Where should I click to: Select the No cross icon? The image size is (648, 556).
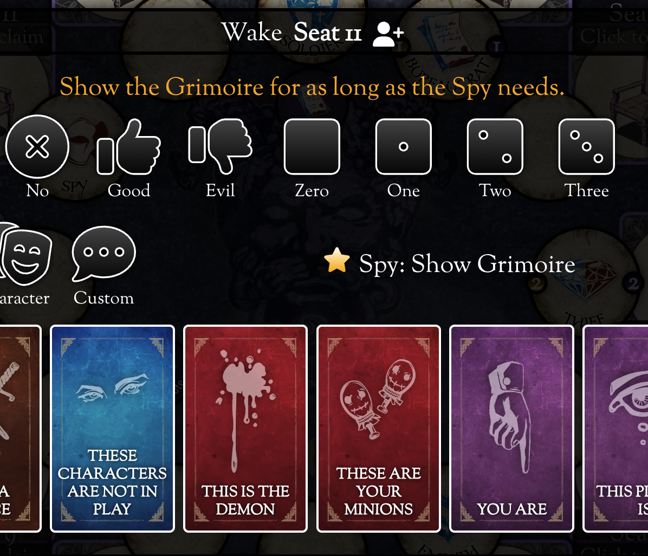tap(37, 147)
